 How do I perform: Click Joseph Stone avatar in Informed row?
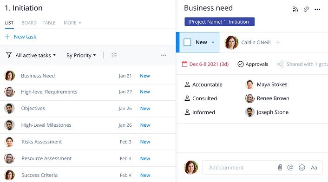click(249, 112)
